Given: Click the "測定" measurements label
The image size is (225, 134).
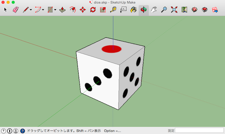Looking at the screenshot, I should tap(171, 131).
